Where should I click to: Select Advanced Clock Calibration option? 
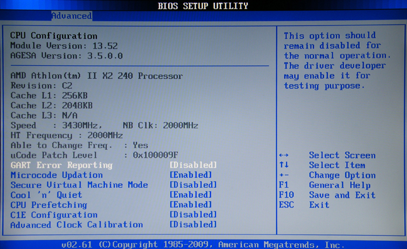(77, 225)
